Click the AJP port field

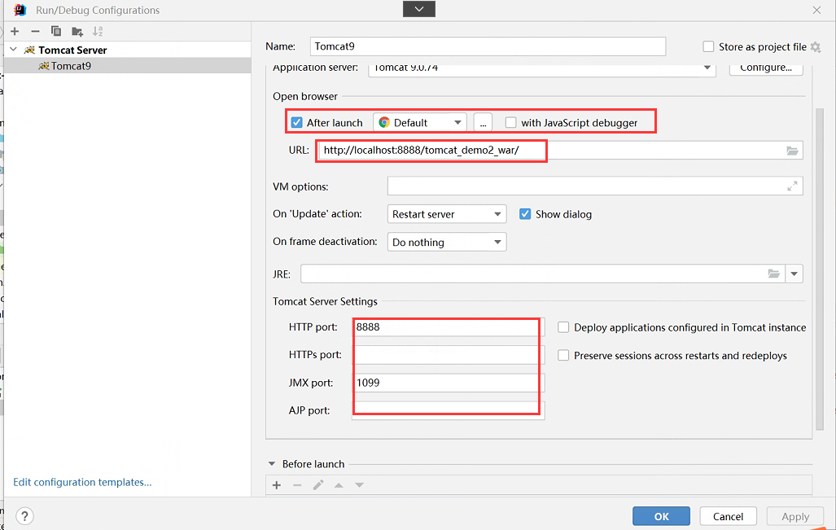click(448, 410)
